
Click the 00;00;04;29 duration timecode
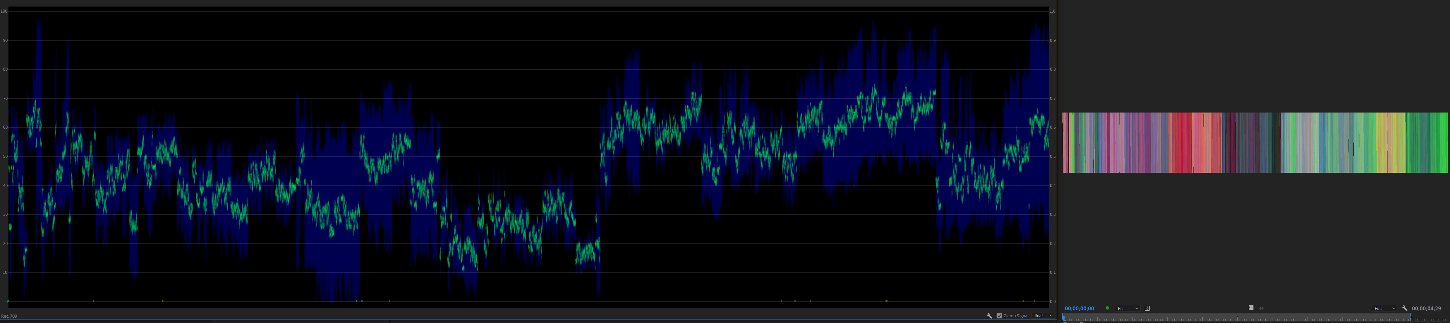[x=1426, y=308]
